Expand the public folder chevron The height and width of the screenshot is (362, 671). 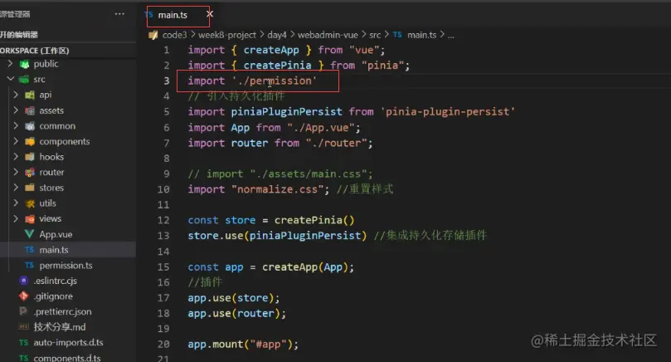pos(10,64)
